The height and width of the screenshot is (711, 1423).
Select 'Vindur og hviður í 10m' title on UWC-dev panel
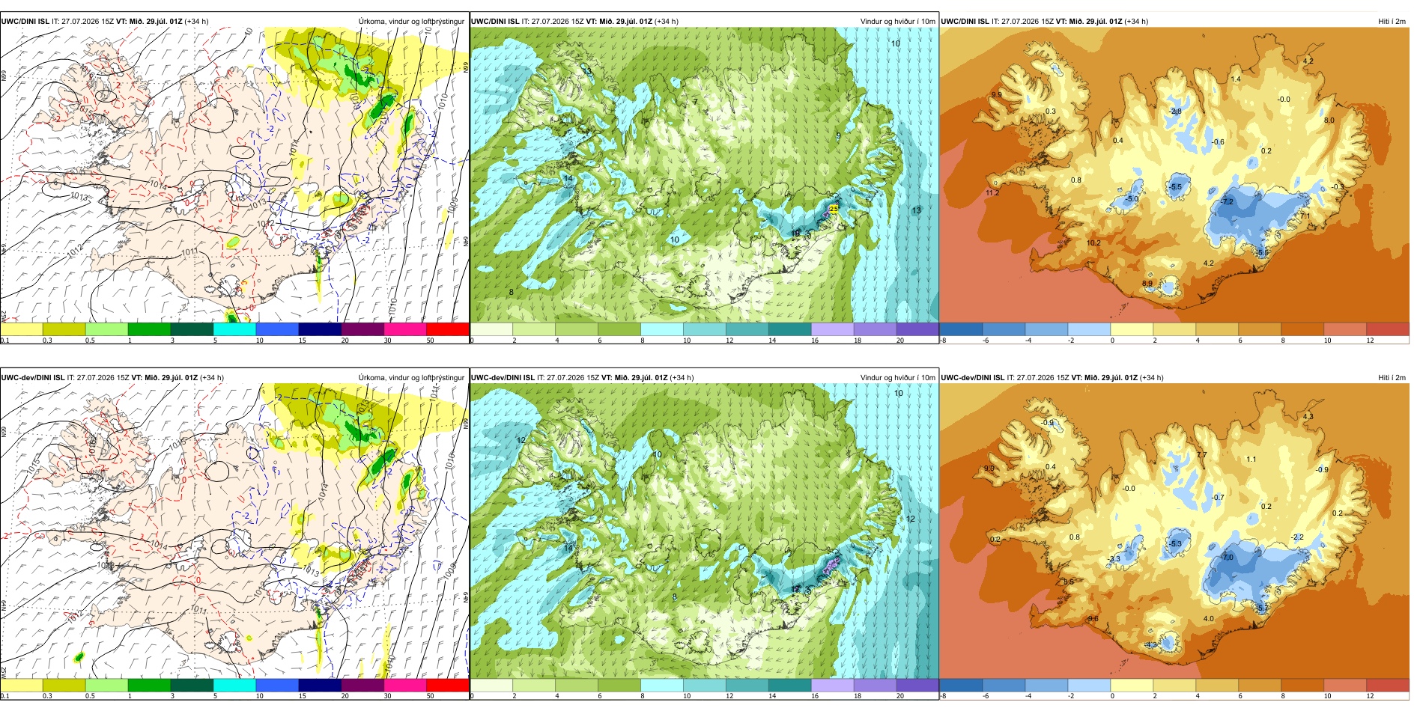click(x=898, y=378)
